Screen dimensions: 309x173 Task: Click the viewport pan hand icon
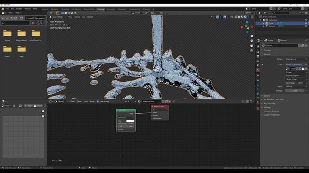coord(251,41)
